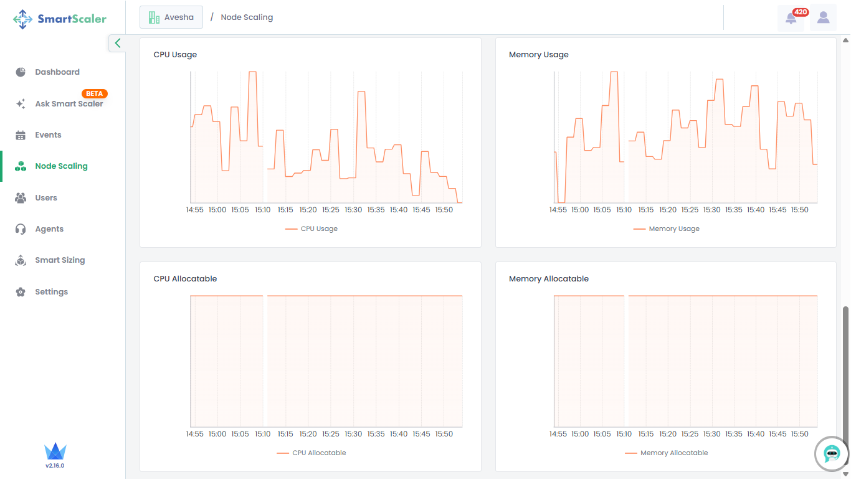This screenshot has width=851, height=490.
Task: Open the chatbot assistant bubble icon
Action: (832, 454)
